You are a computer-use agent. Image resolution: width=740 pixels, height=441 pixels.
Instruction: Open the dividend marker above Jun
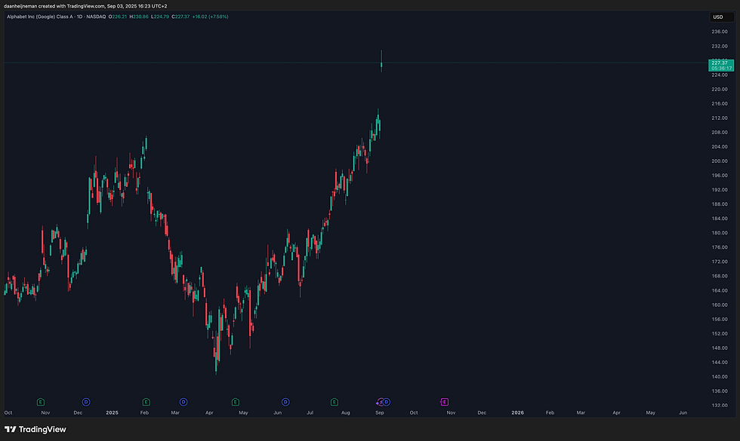285,402
